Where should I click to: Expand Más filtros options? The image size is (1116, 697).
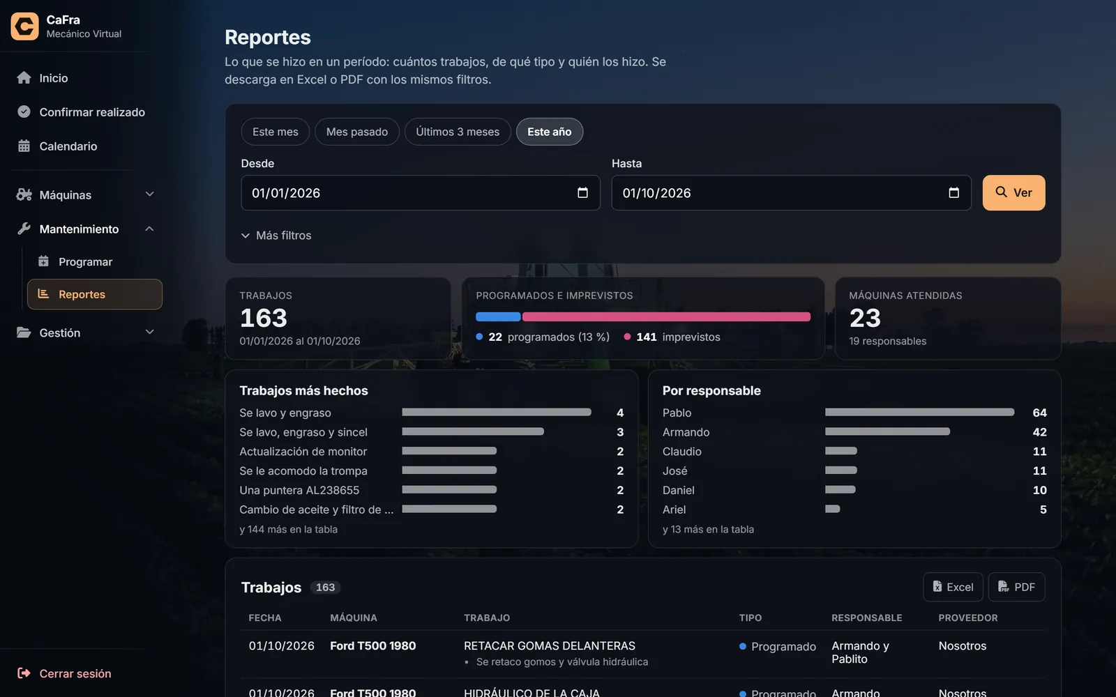pyautogui.click(x=276, y=236)
